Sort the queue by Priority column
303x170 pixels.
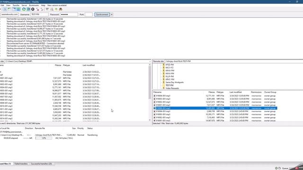(80, 128)
